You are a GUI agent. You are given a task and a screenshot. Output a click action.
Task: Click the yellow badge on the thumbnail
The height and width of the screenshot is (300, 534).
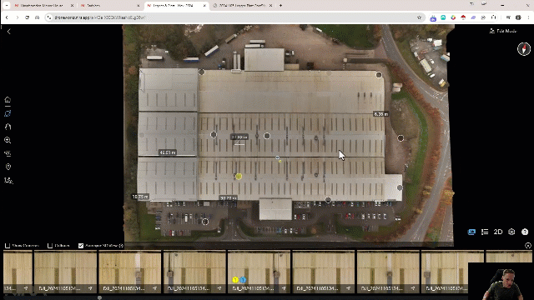[x=235, y=280]
